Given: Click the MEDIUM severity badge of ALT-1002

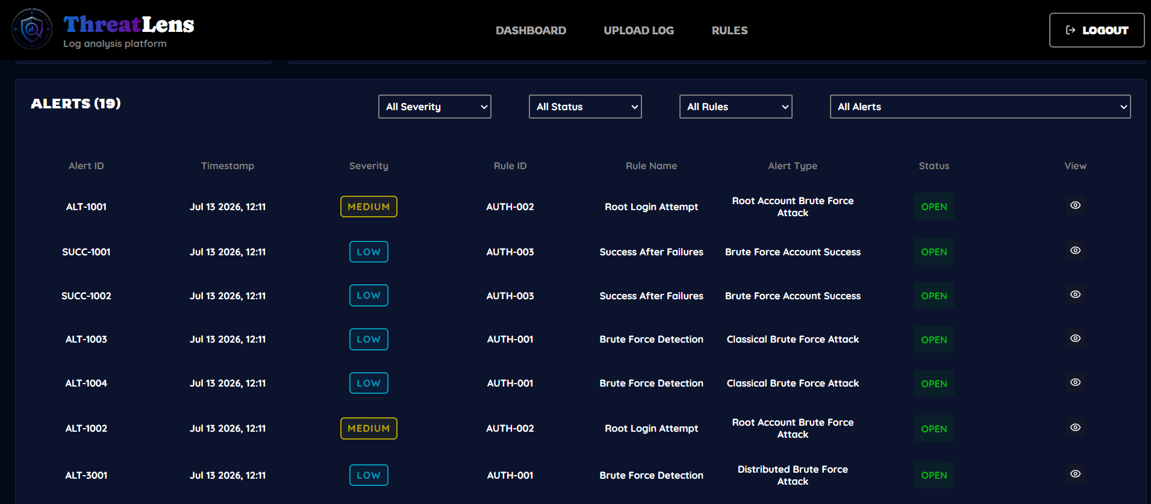Looking at the screenshot, I should click(x=369, y=428).
